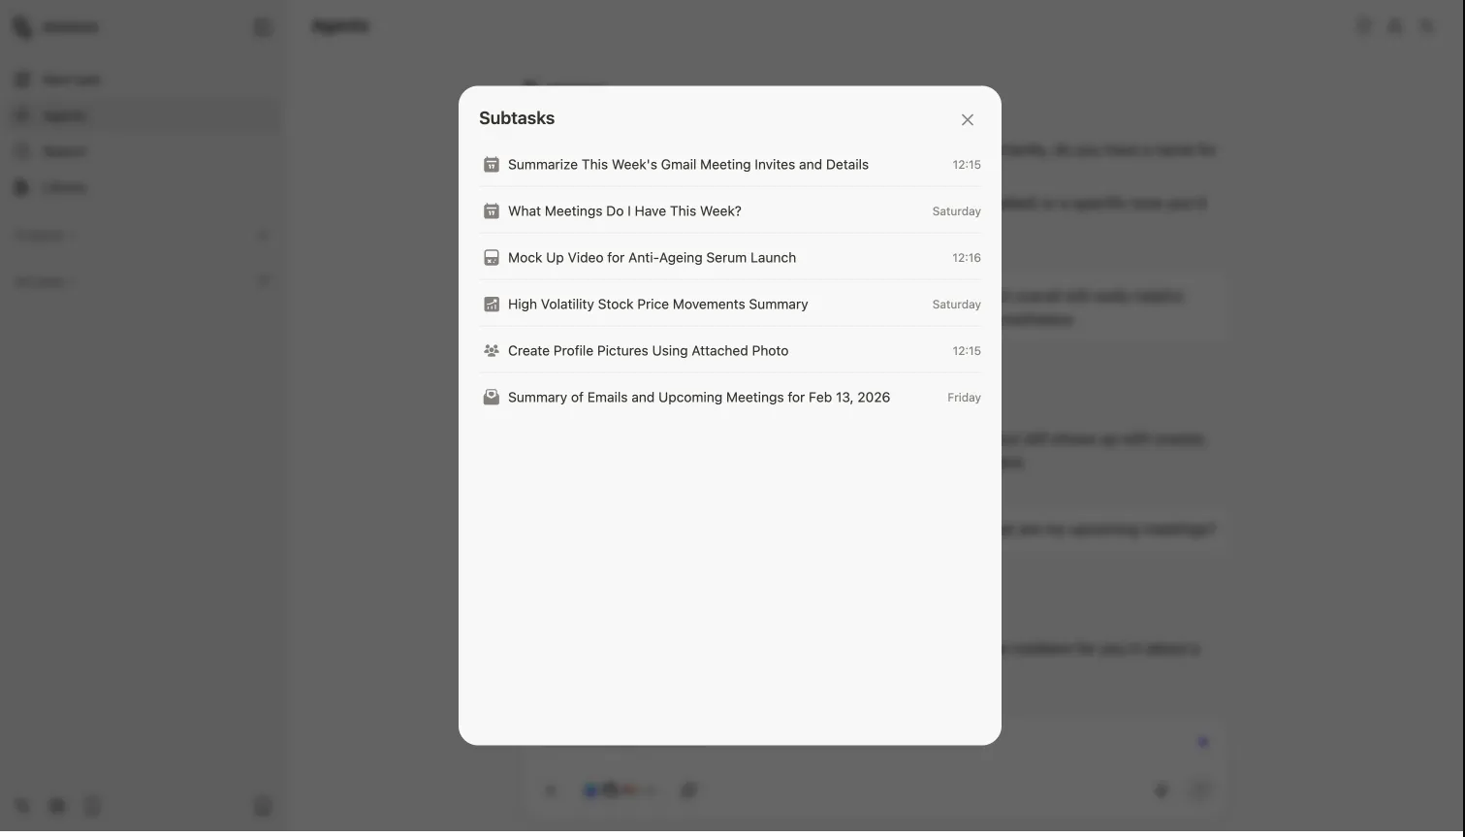The width and height of the screenshot is (1465, 837).
Task: Close the Subtasks dialog
Action: tap(967, 120)
